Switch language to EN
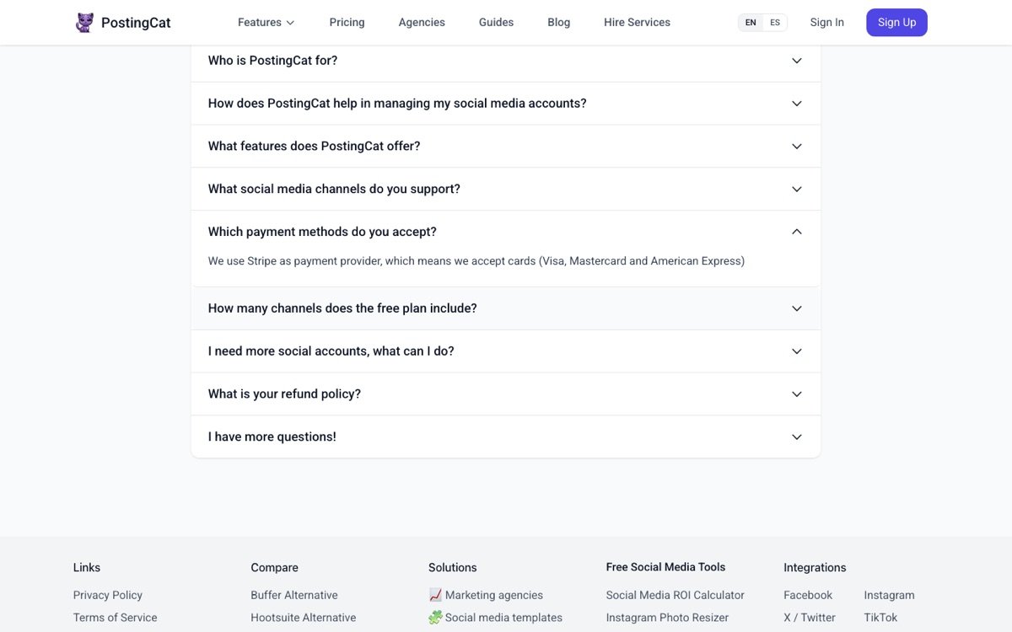1012x632 pixels. click(751, 23)
